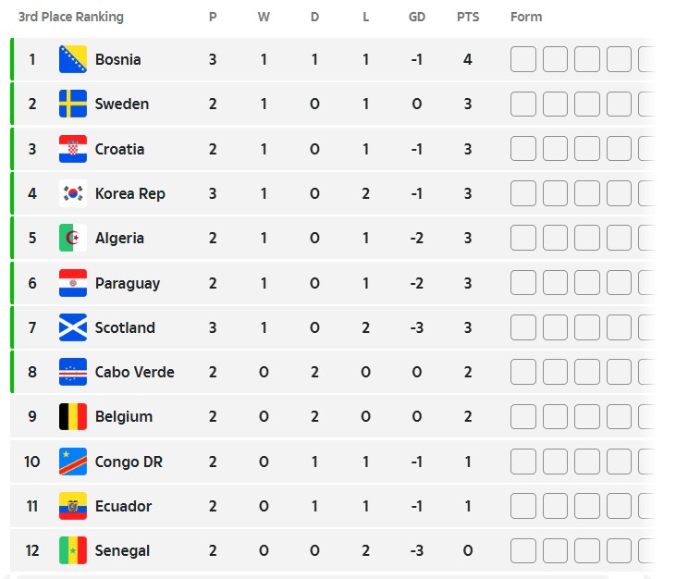The width and height of the screenshot is (676, 579).
Task: Click the Sweden flag icon
Action: [73, 104]
